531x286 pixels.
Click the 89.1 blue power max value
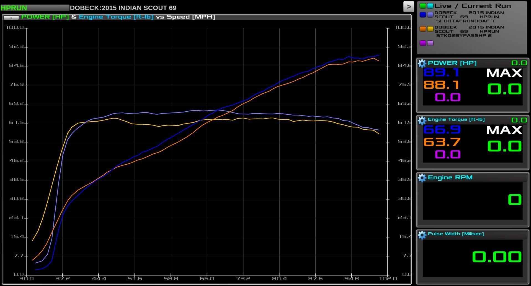[442, 73]
